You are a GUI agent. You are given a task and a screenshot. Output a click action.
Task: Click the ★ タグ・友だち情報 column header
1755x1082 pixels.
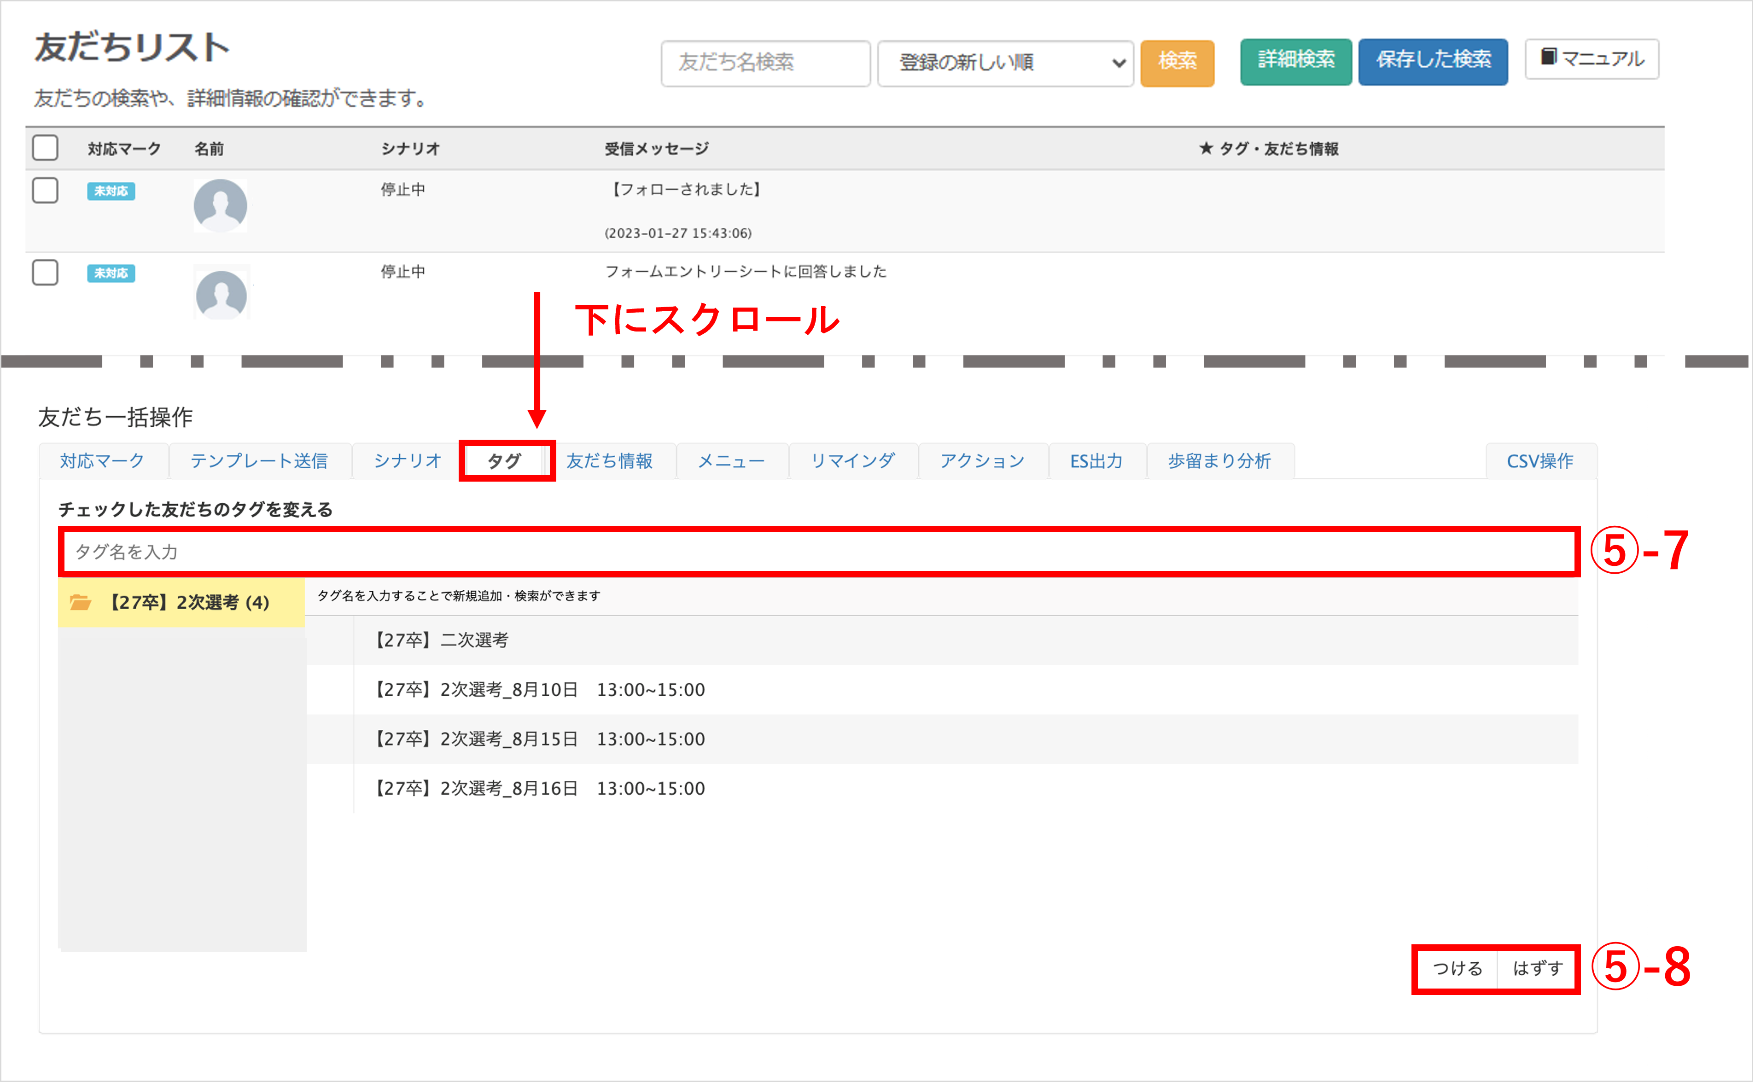tap(1269, 149)
